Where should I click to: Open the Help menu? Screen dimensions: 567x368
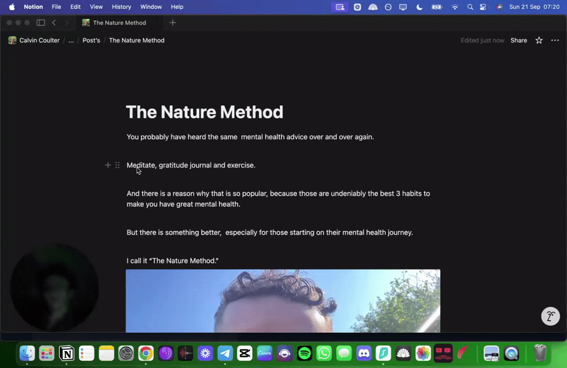[x=177, y=7]
